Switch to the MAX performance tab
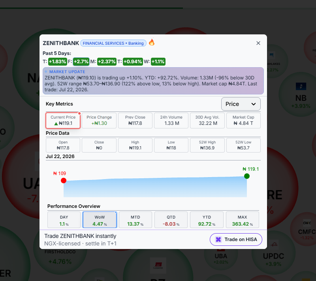 [243, 220]
